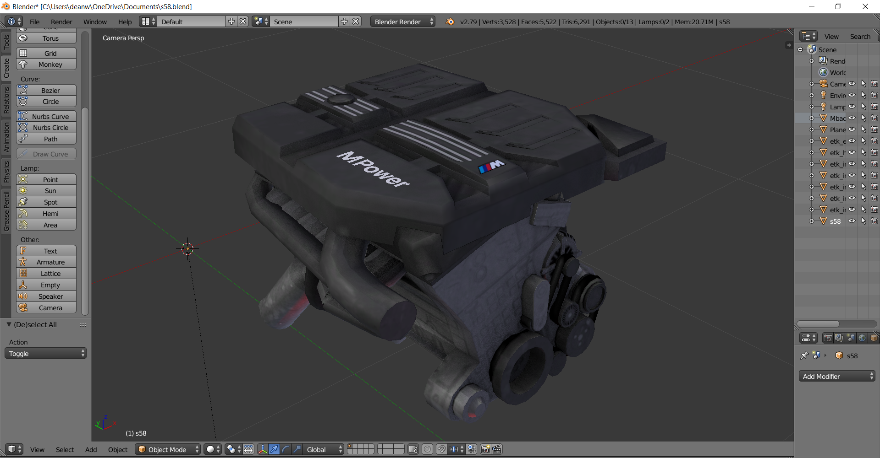Open the Render properties tab icon
Viewport: 880px width, 458px height.
tap(828, 338)
